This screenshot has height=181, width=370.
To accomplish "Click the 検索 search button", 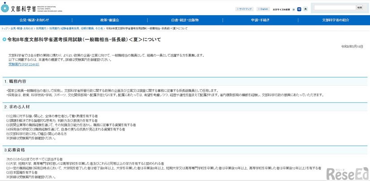I will 360,8.
